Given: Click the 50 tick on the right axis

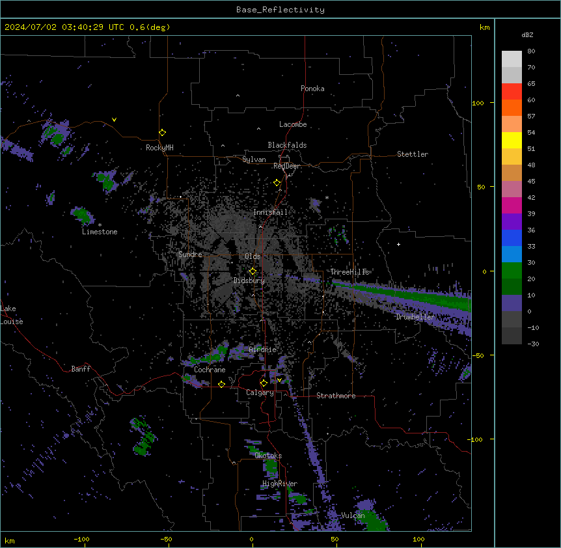Looking at the screenshot, I should 481,187.
